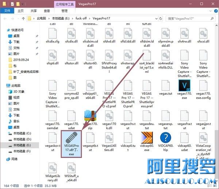Select the VegasUtilities.dll file
This screenshot has width=219, height=189.
click(x=109, y=142)
